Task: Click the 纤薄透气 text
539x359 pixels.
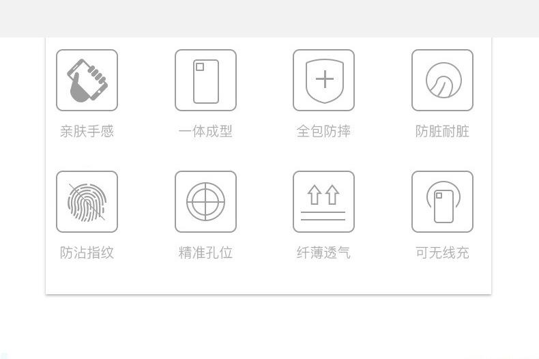Action: pyautogui.click(x=324, y=253)
